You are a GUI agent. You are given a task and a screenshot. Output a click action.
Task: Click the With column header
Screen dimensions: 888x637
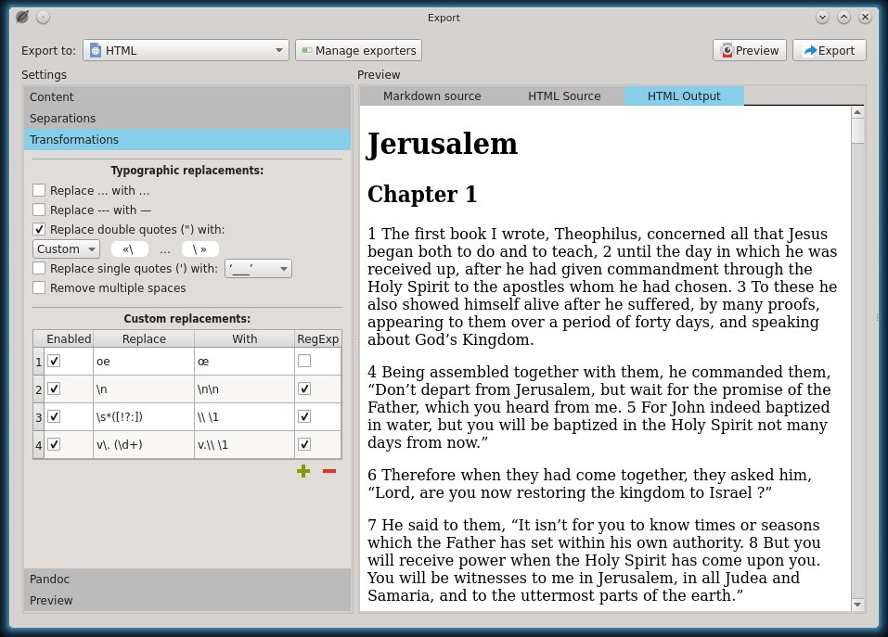245,338
